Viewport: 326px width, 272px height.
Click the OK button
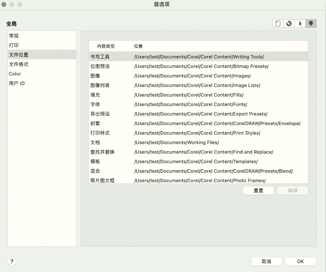coord(300,261)
